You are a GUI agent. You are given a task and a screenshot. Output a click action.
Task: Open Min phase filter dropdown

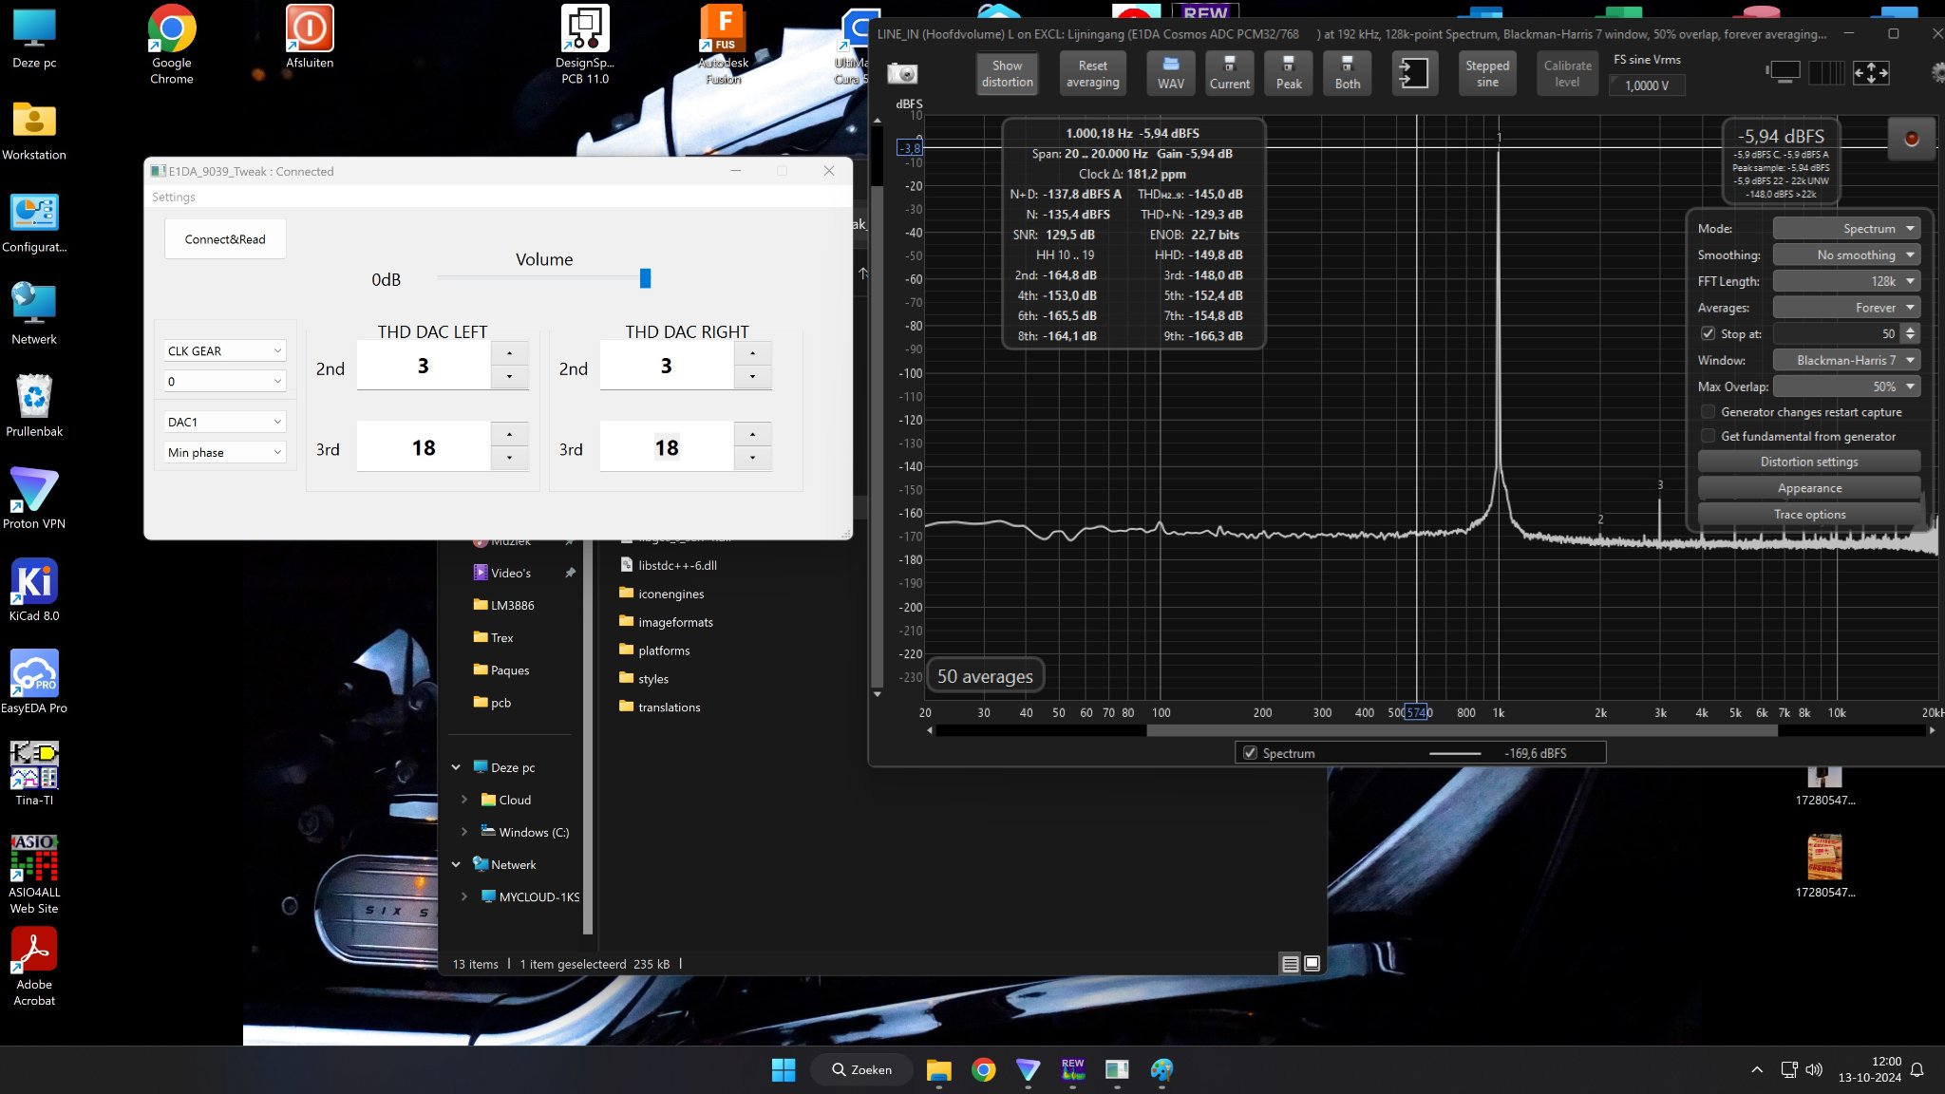tap(224, 453)
